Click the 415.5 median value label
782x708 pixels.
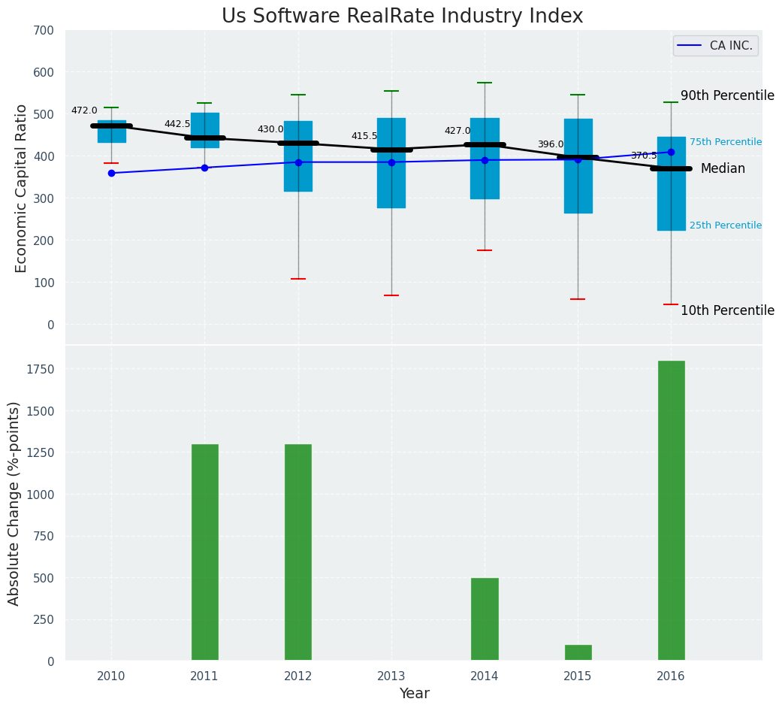pos(364,136)
